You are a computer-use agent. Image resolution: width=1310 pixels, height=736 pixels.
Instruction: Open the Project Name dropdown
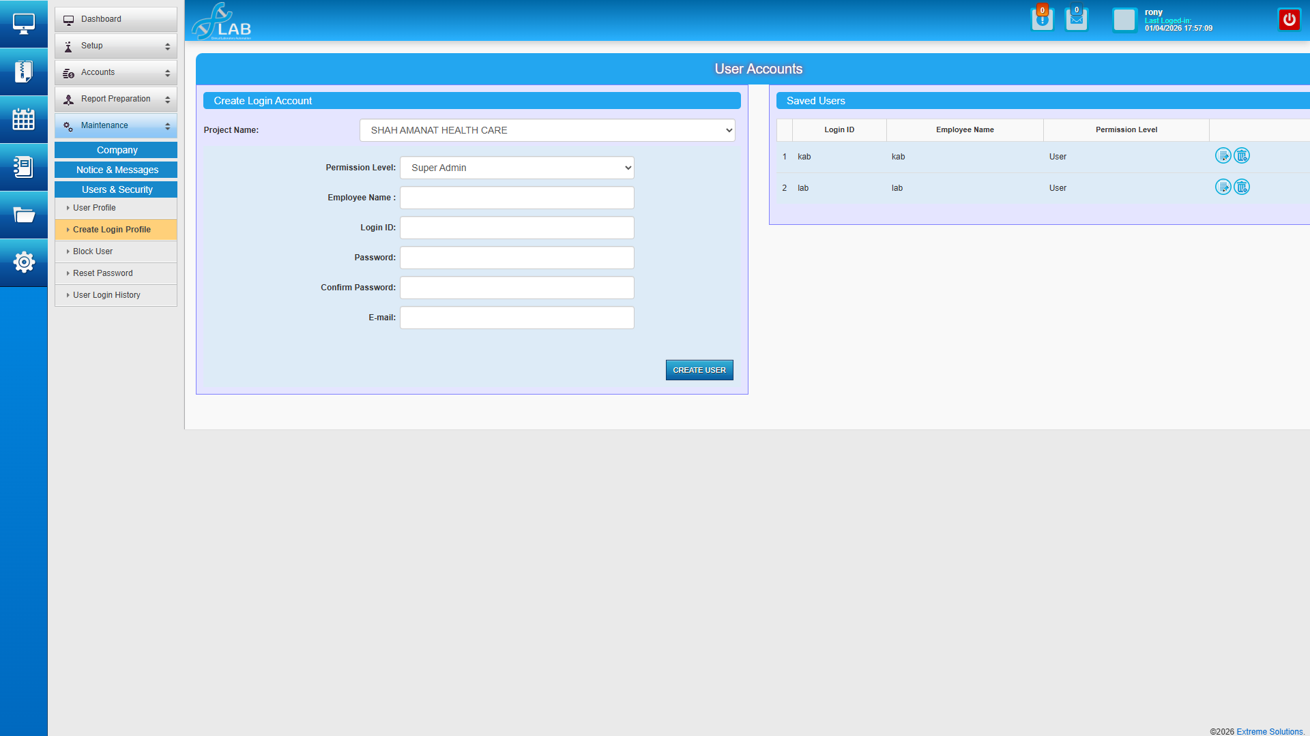point(547,130)
